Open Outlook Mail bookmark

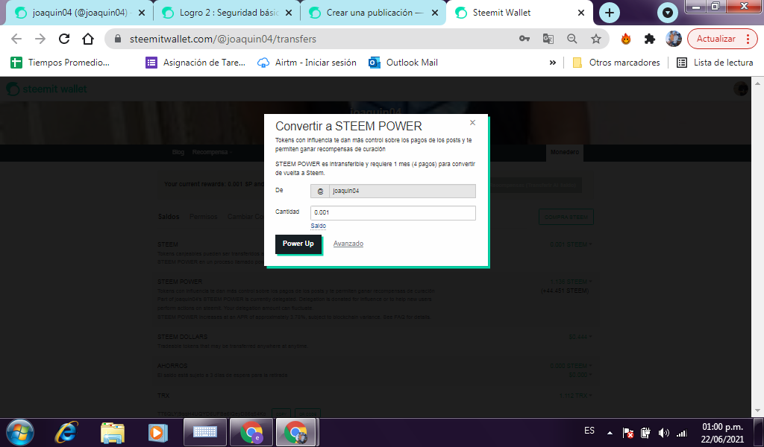[404, 63]
